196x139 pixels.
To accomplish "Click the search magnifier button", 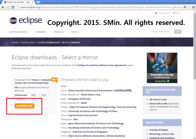I will tap(178, 32).
